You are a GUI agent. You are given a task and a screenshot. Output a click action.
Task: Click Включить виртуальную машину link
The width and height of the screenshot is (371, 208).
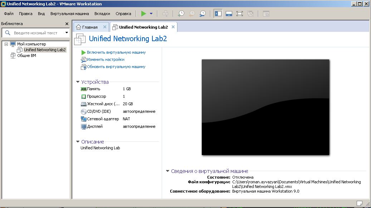[116, 52]
